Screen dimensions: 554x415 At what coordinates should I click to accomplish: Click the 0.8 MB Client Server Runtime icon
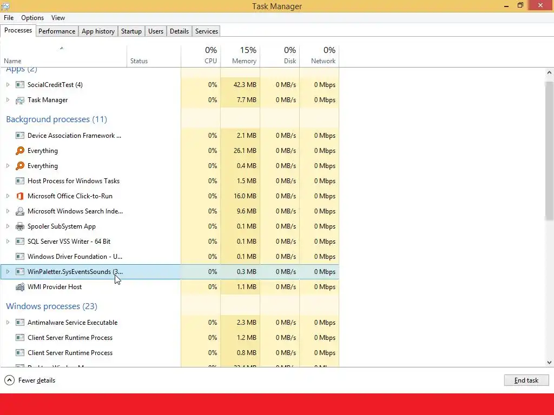[x=20, y=353]
